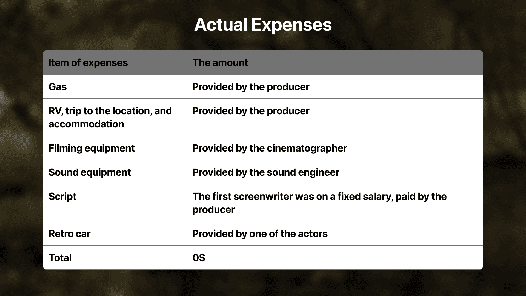Select the amount cell in the Gas row
The height and width of the screenshot is (296, 526).
coord(251,87)
